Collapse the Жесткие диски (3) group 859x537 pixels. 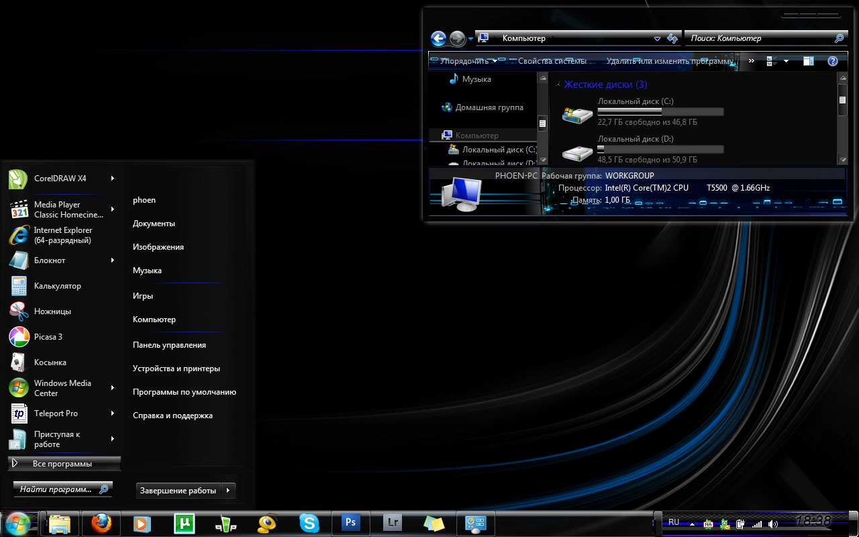pos(558,85)
